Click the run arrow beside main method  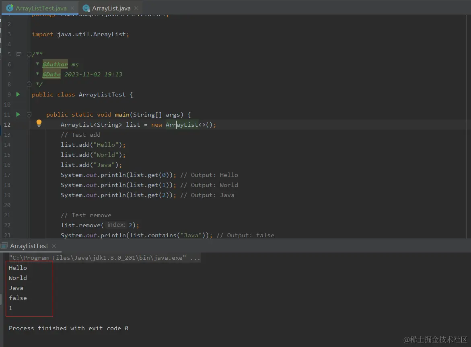coord(18,114)
